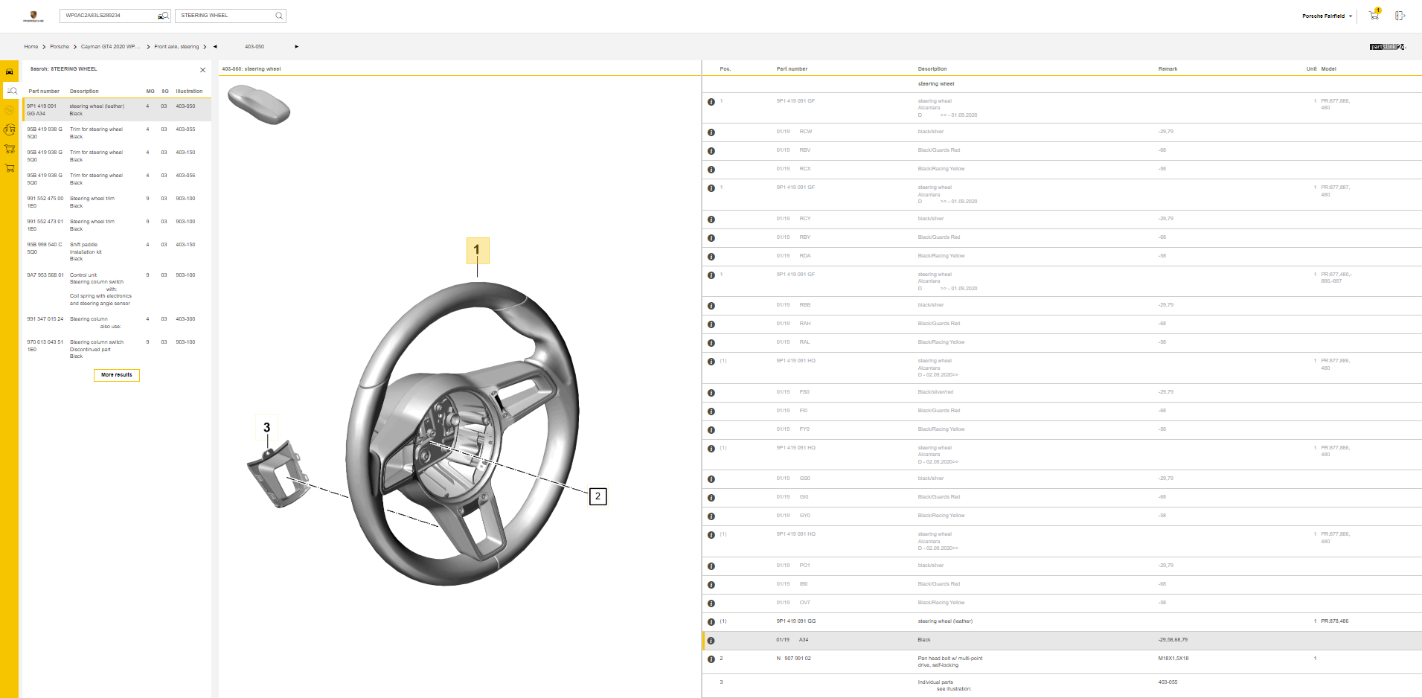
Task: Click the VIN vehicle search icon
Action: pyautogui.click(x=163, y=16)
